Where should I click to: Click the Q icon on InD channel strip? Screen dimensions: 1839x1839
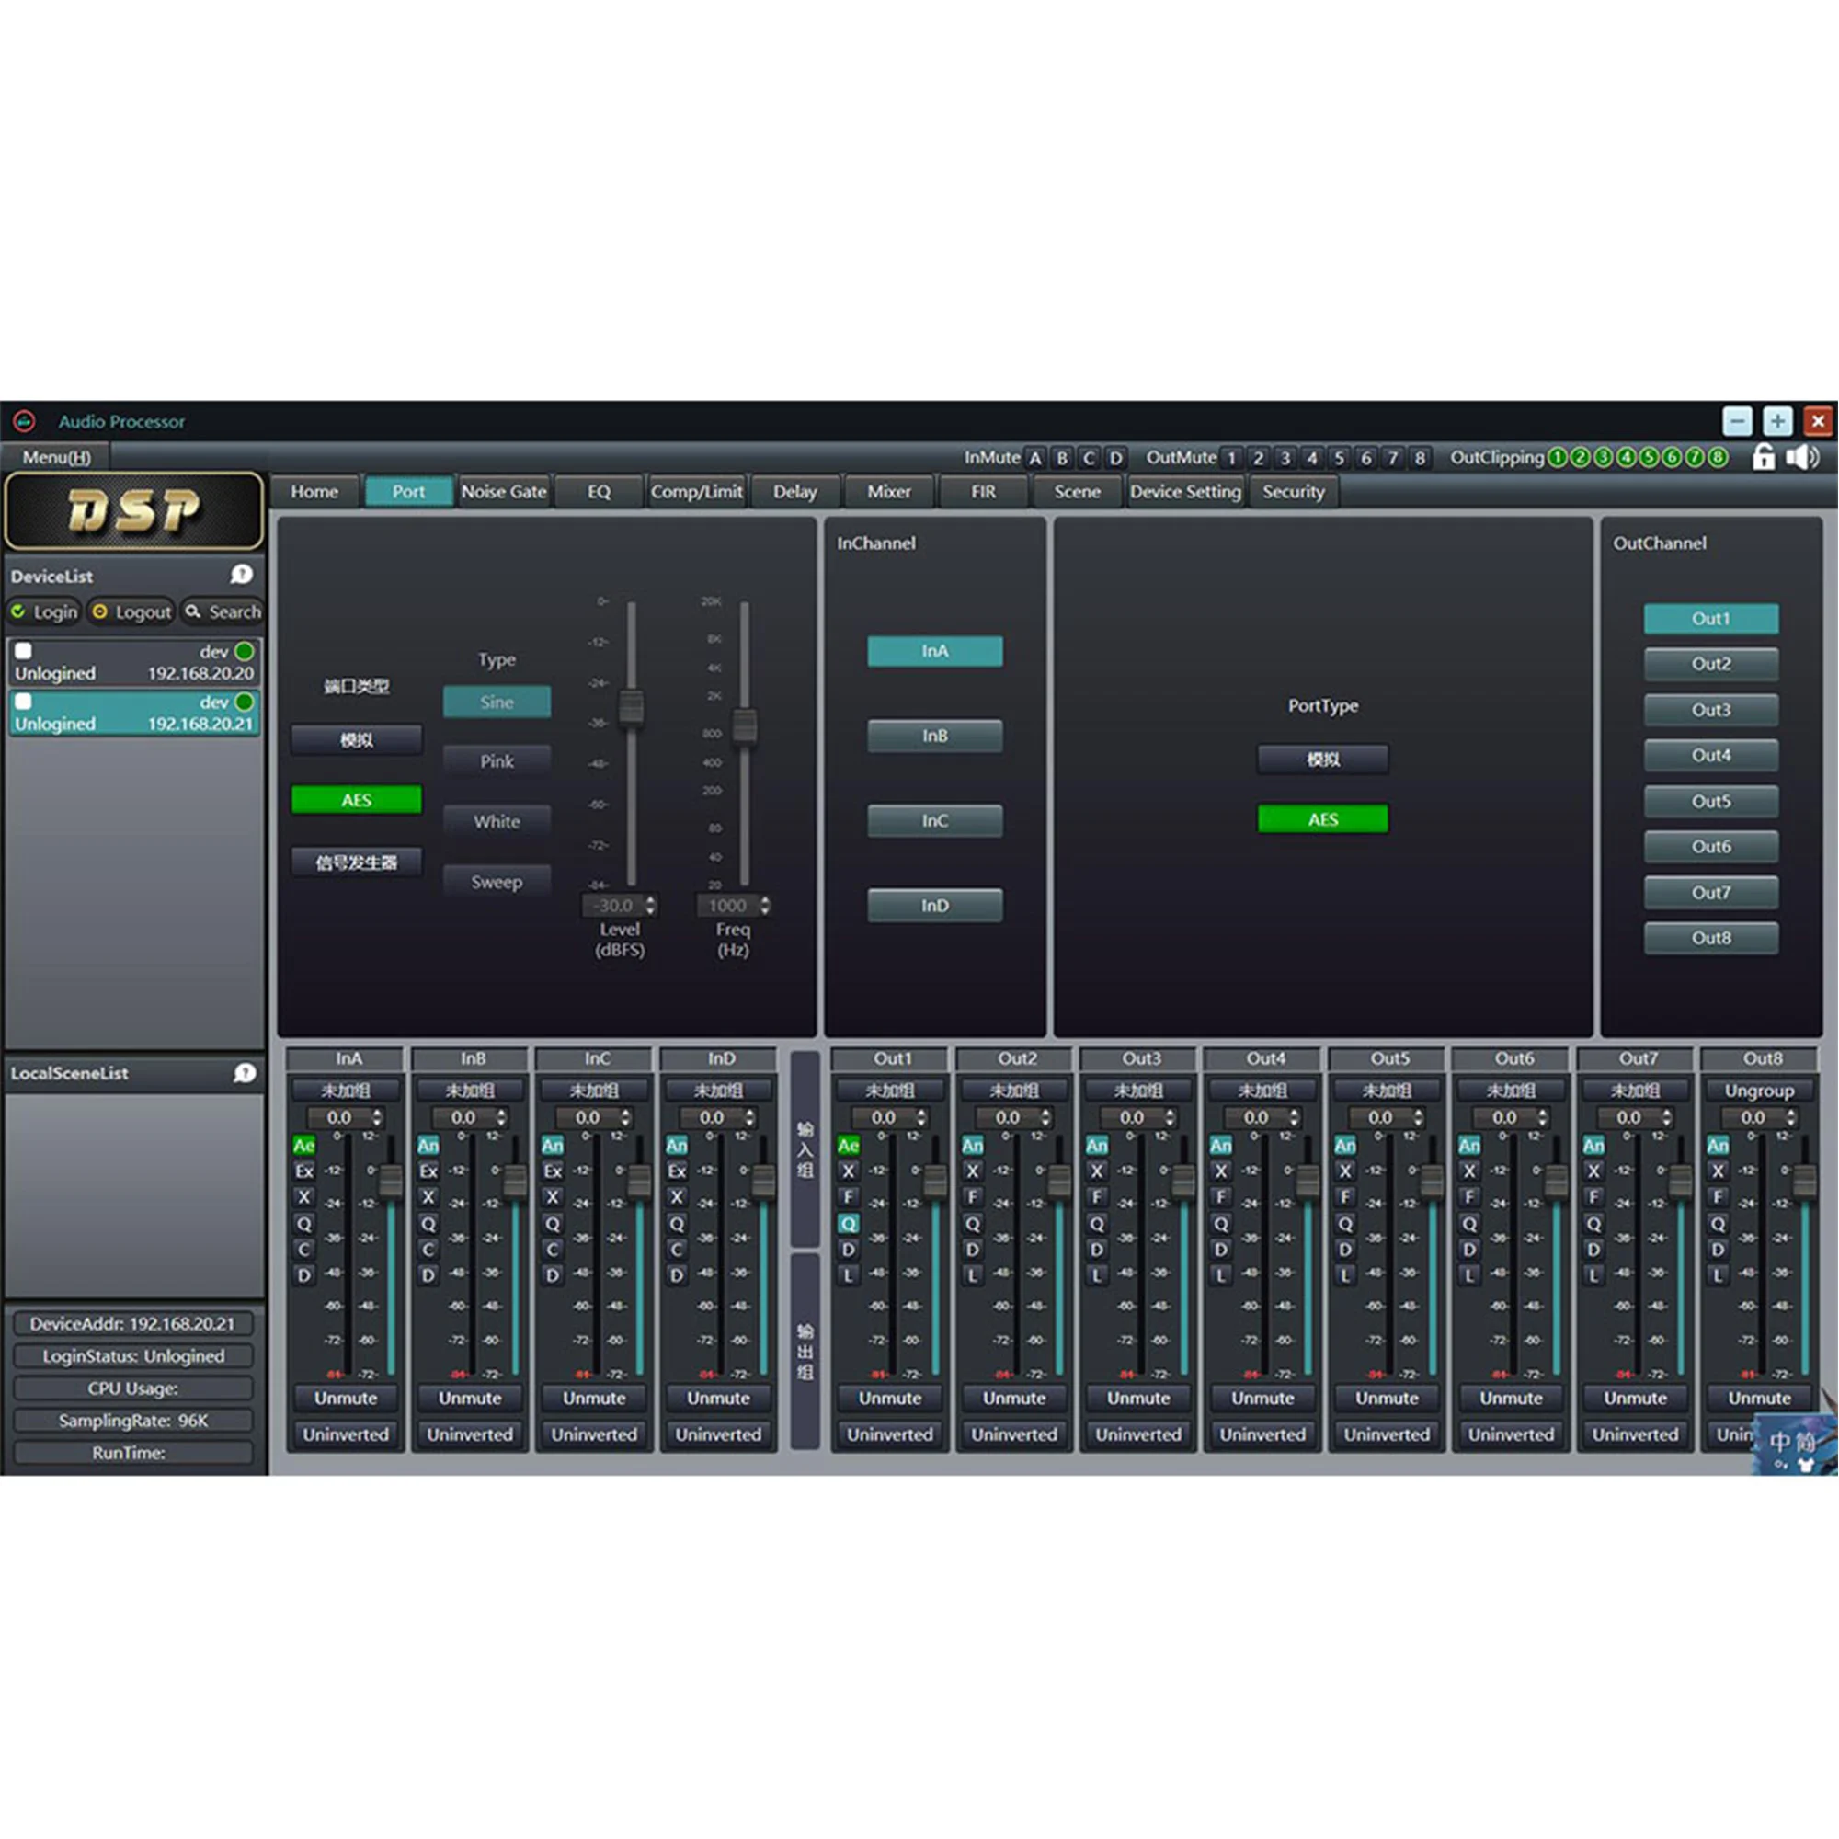point(676,1224)
